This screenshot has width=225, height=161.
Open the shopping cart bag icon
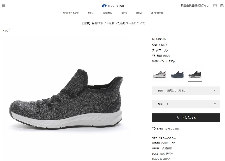[x=222, y=5]
